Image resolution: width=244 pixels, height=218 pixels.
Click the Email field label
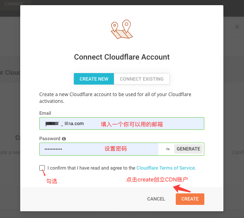(45, 113)
